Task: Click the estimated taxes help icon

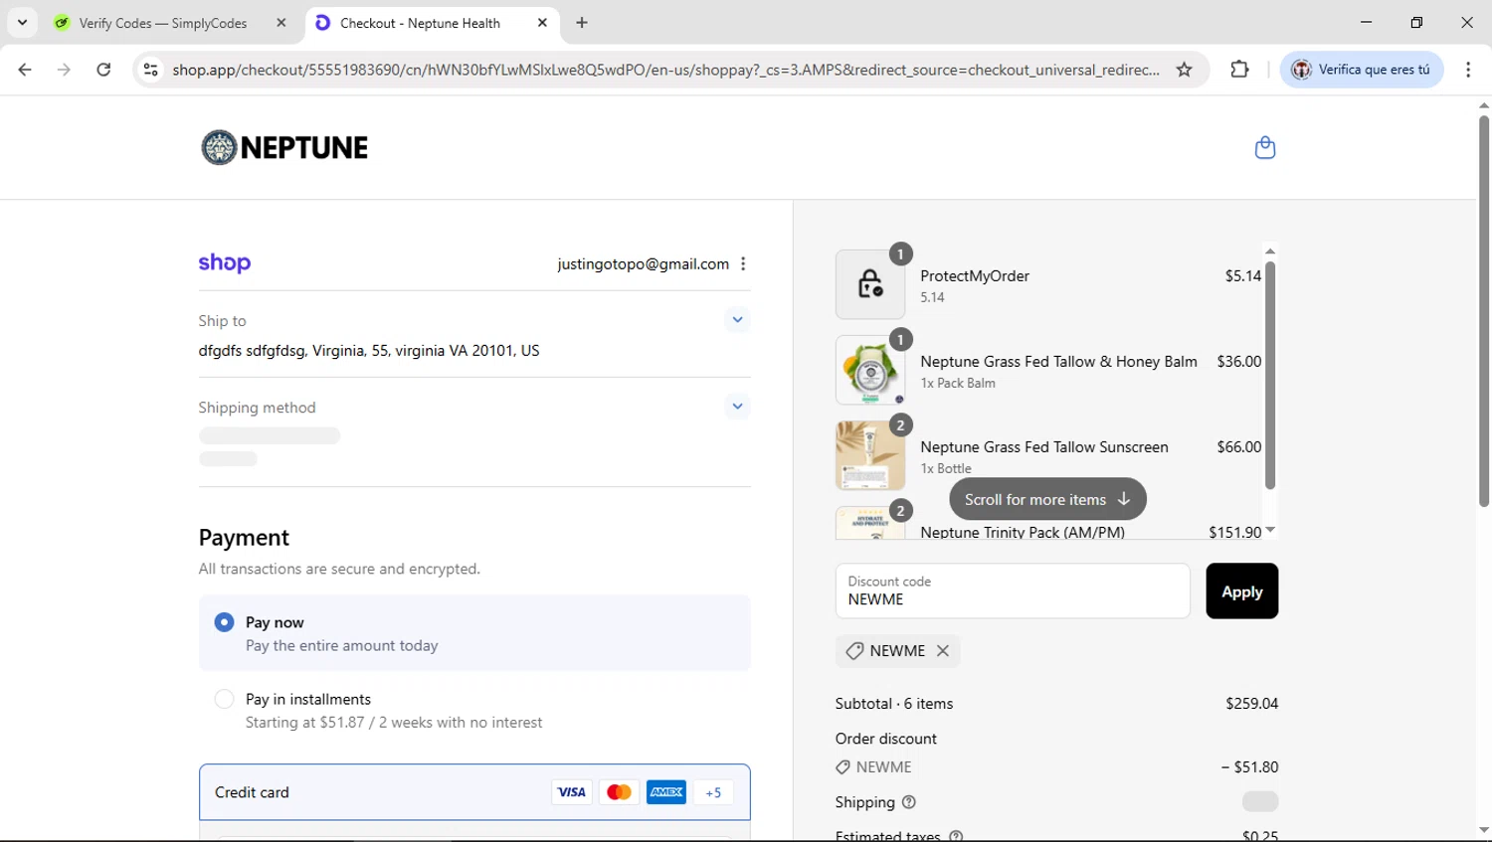Action: 956,836
